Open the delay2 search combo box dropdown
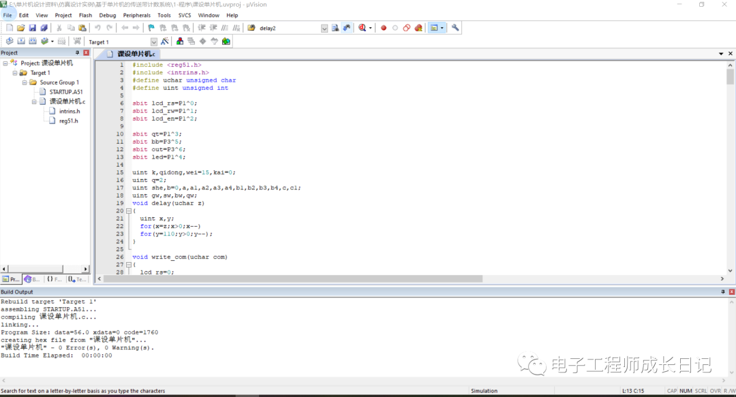Screen dimensions: 736x397 [x=324, y=28]
